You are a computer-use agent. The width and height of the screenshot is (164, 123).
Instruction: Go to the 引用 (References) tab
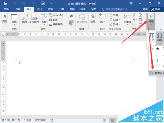point(61,9)
